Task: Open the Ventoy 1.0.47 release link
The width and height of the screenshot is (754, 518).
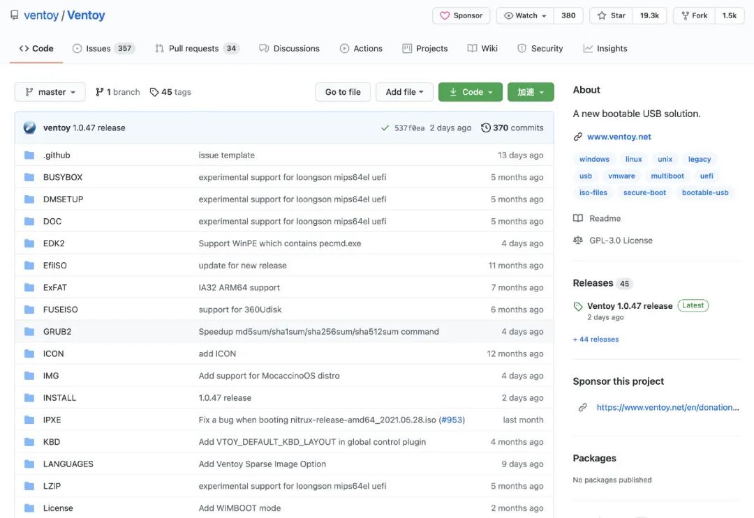Action: [630, 306]
